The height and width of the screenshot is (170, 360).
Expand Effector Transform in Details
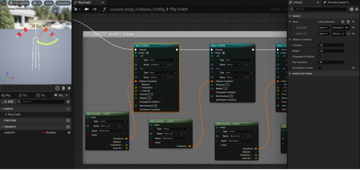point(290,40)
